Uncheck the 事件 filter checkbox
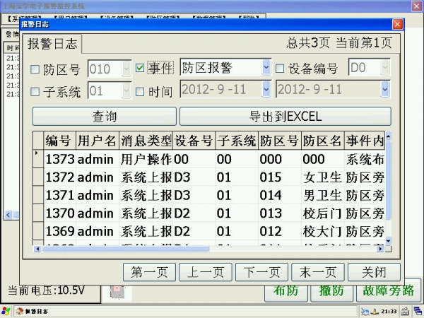 tap(140, 69)
